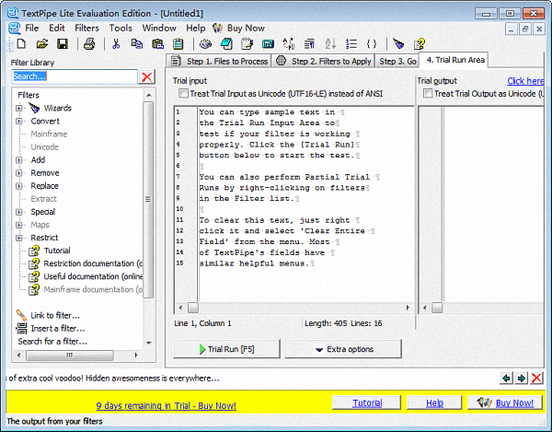Click the 9 days remaining Buy Now link

click(166, 405)
